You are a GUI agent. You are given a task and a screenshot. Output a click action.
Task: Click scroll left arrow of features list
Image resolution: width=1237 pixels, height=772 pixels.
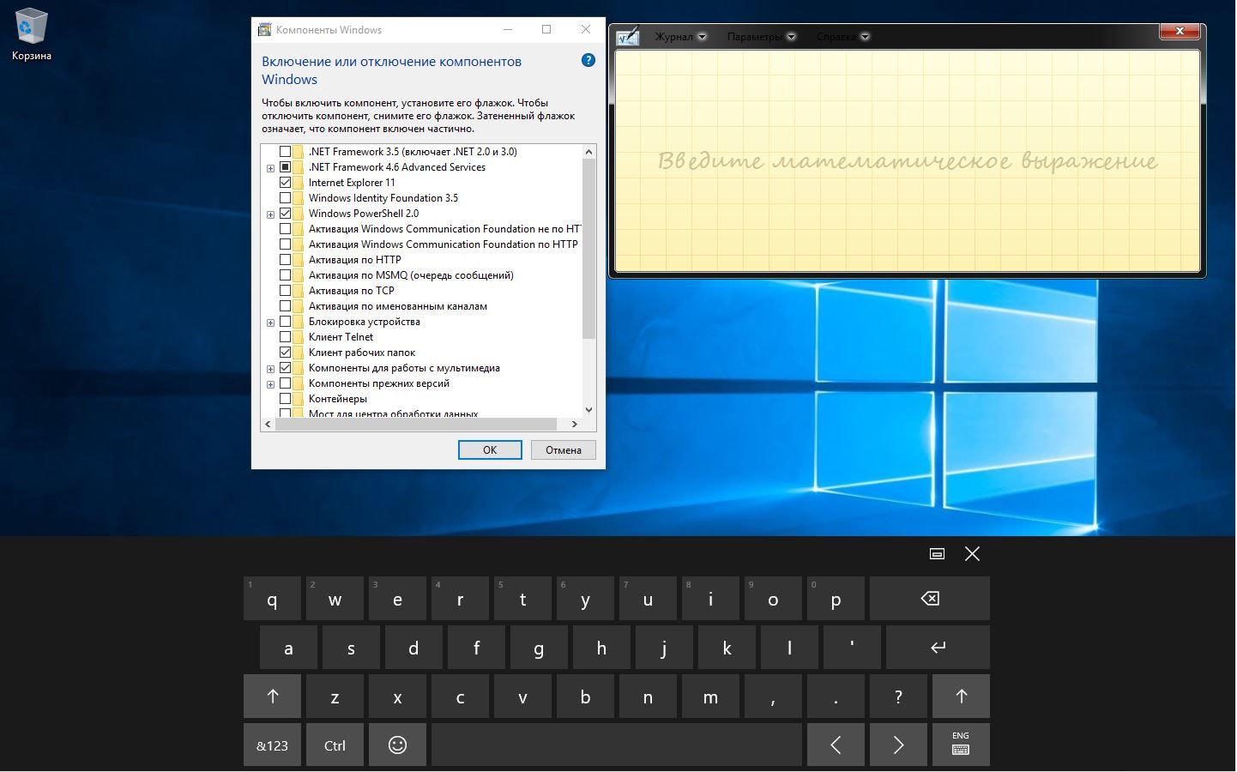tap(268, 424)
